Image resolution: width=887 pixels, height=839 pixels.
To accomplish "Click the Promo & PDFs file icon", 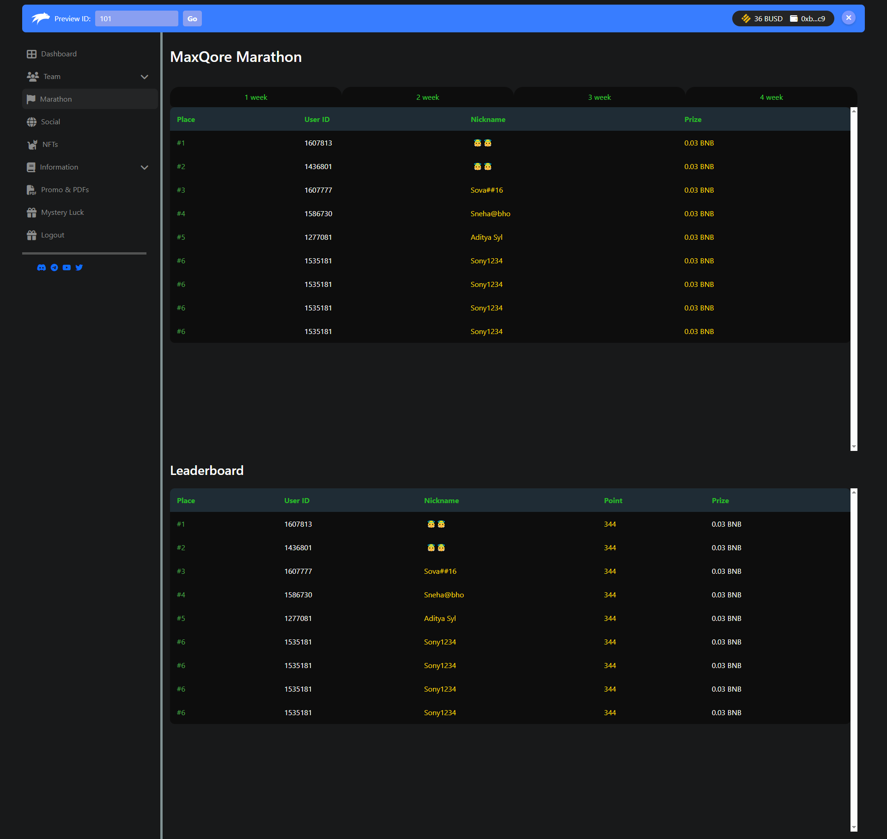I will 31,190.
